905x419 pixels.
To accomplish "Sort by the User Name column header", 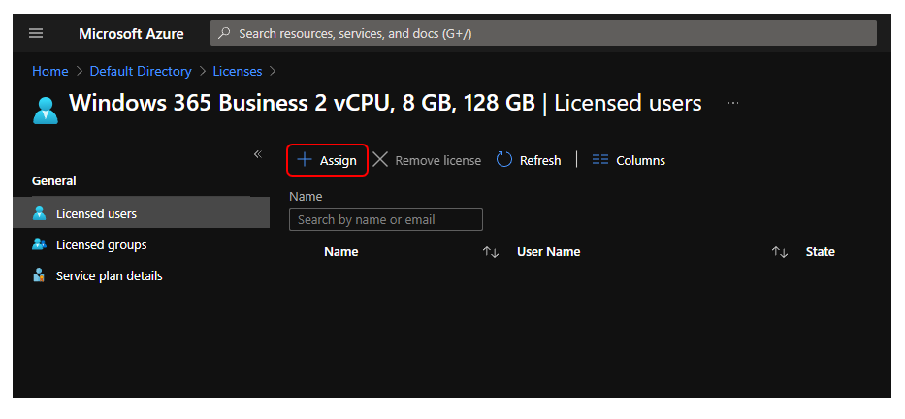I will coord(548,251).
